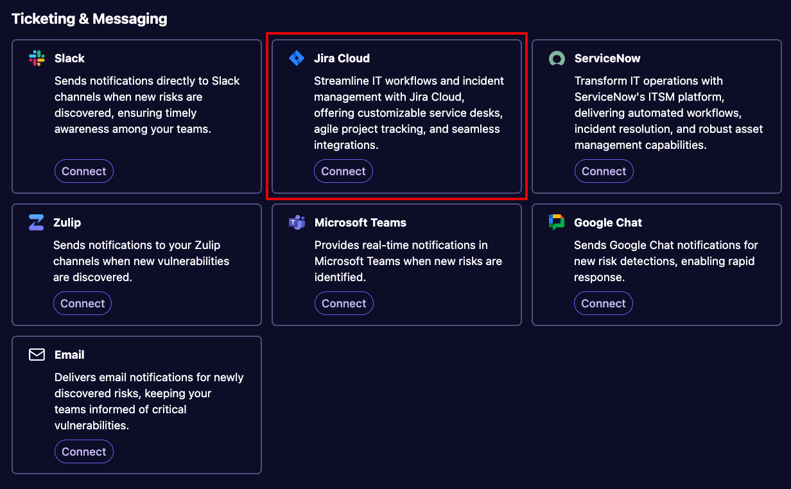The image size is (791, 489).
Task: Click the Email card description text
Action: click(x=148, y=401)
